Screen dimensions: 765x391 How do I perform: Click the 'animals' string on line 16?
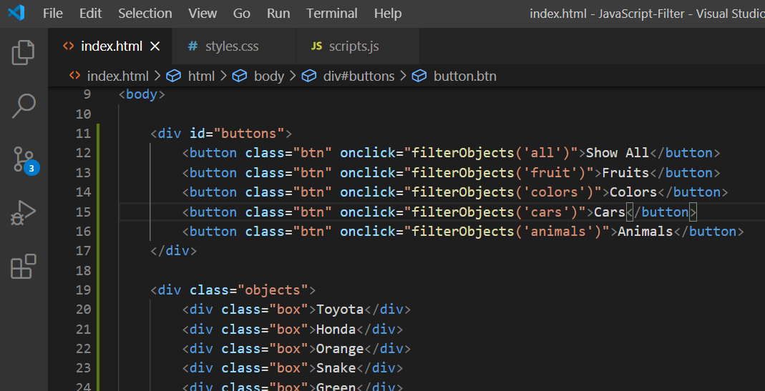558,232
